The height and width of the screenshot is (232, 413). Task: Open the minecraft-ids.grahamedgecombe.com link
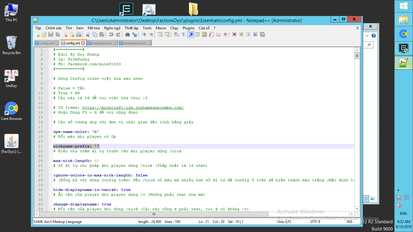tap(133, 108)
